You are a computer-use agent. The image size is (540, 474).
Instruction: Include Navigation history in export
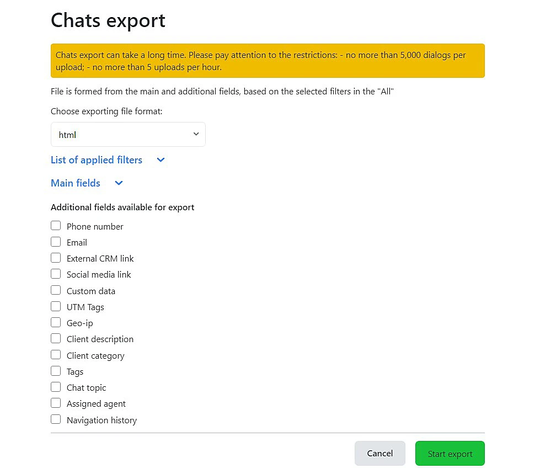56,419
